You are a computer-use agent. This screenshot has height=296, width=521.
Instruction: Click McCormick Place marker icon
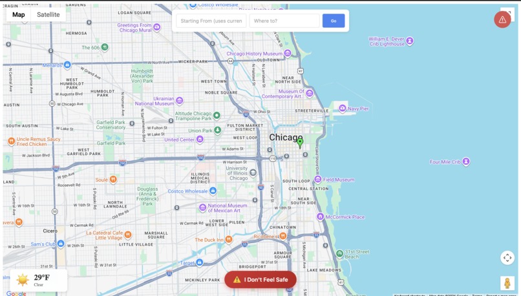click(x=320, y=217)
